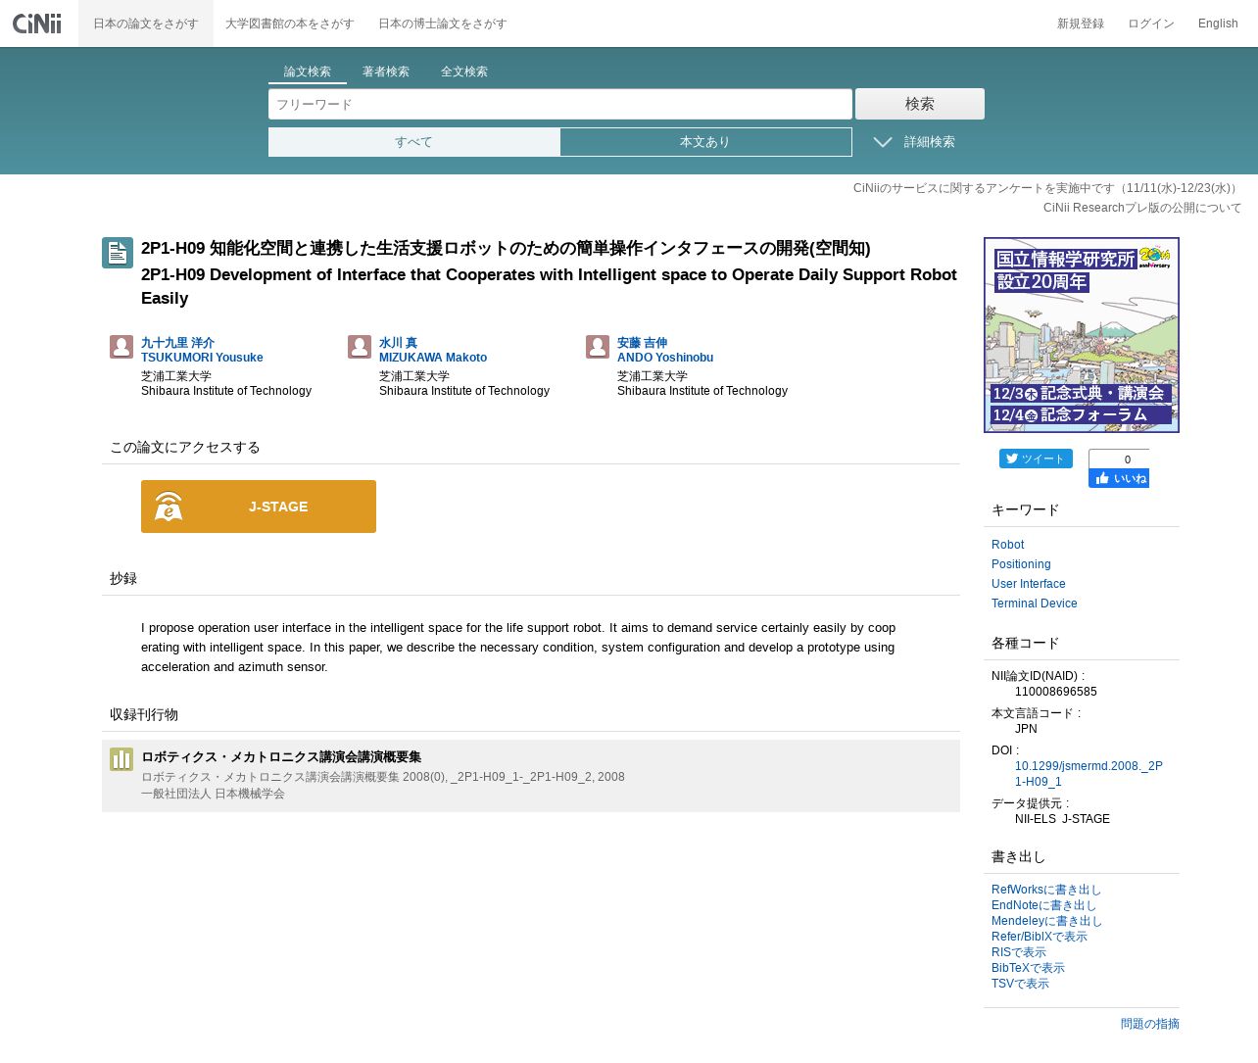1258x1063 pixels.
Task: Click the J-STAGE logo icon
Action: [x=169, y=507]
